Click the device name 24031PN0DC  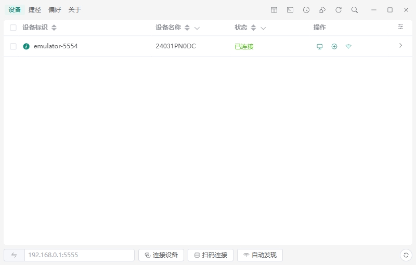[x=176, y=46]
